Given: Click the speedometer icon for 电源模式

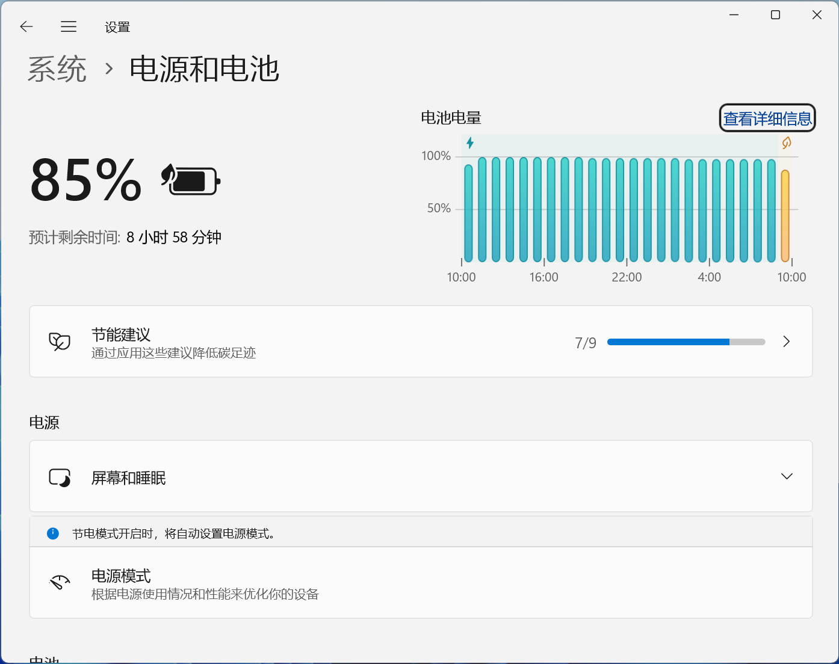Looking at the screenshot, I should 60,582.
